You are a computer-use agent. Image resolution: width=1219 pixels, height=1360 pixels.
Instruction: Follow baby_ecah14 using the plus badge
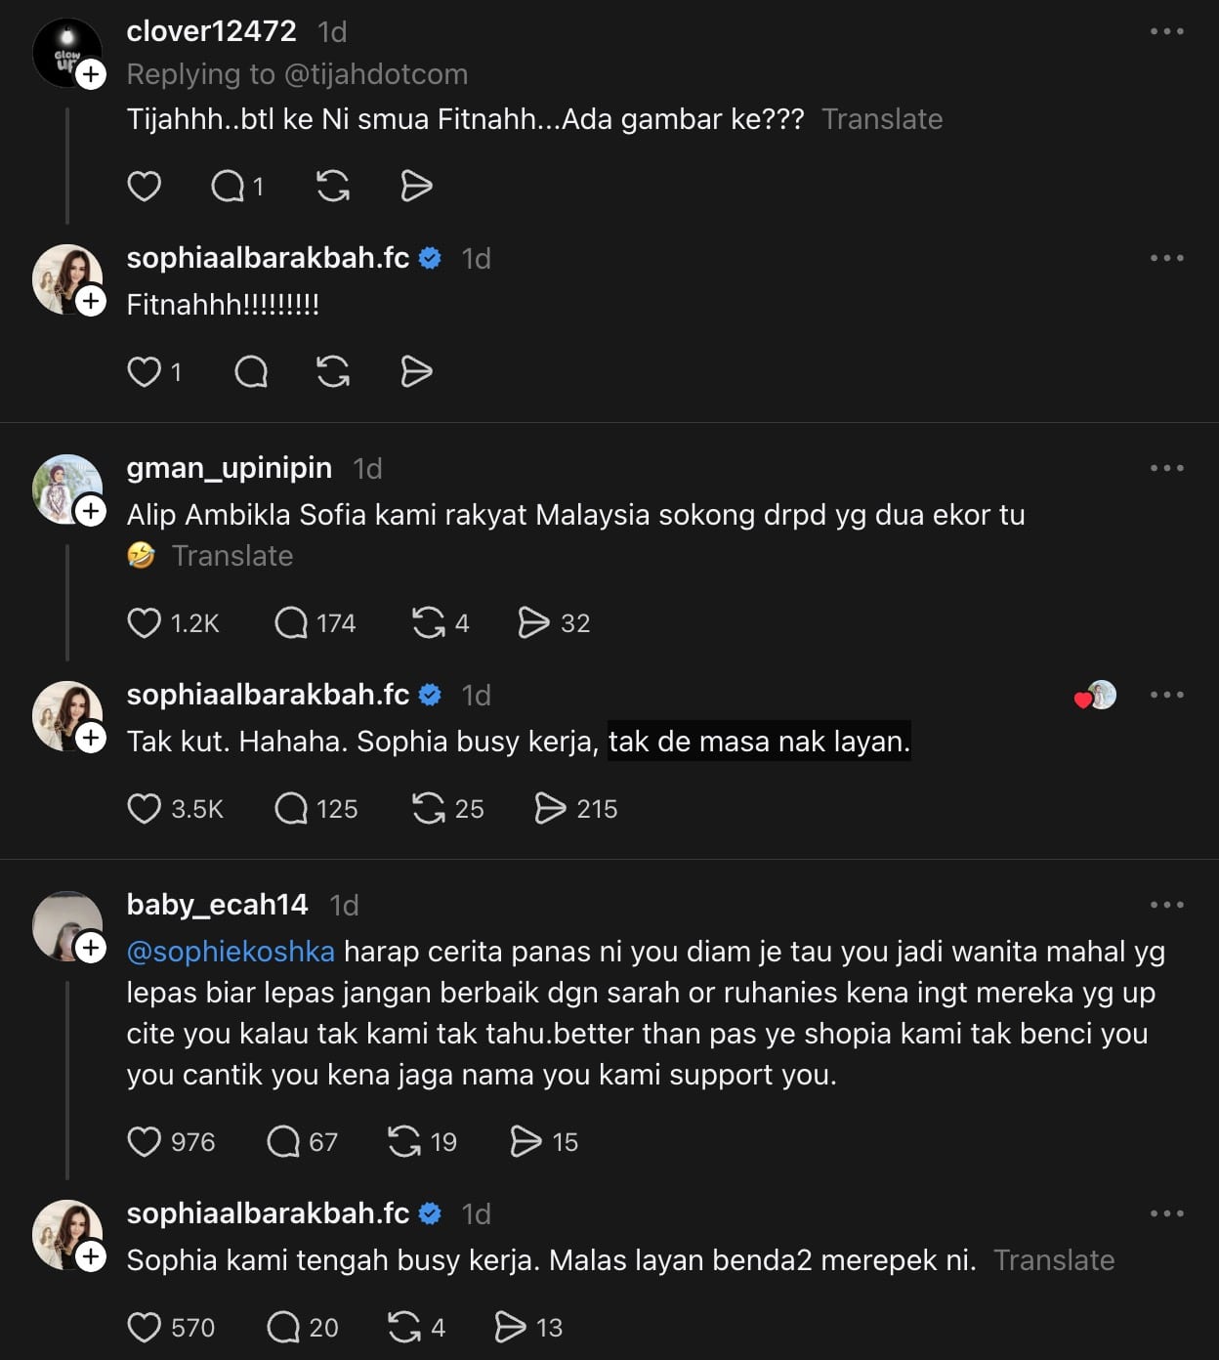(91, 948)
